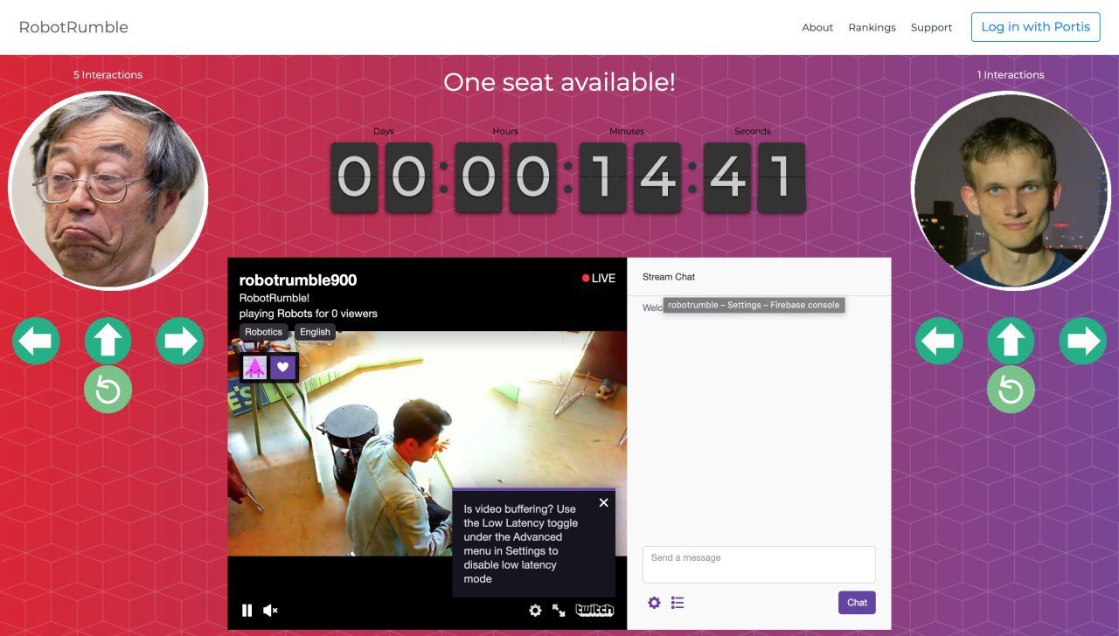Click the right player's left arrow button
1119x636 pixels.
click(939, 341)
